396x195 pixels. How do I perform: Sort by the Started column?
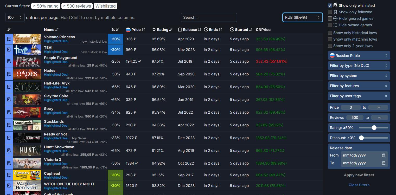[x=241, y=30]
